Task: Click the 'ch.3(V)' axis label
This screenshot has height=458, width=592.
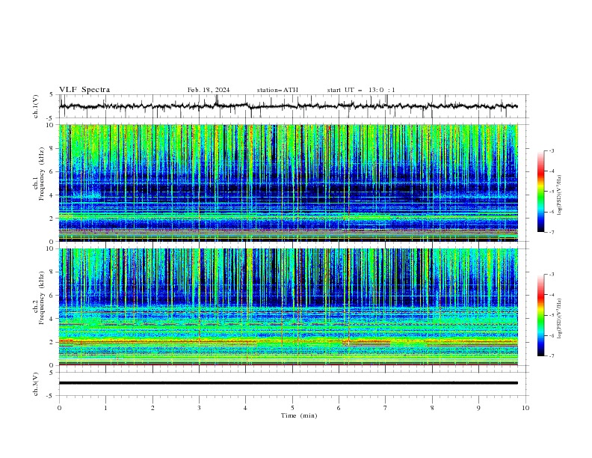Action: [x=36, y=384]
